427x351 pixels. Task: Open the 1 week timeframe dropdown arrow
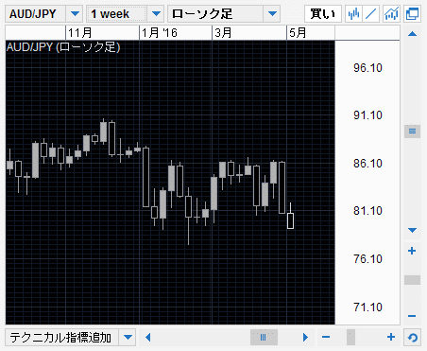(156, 14)
